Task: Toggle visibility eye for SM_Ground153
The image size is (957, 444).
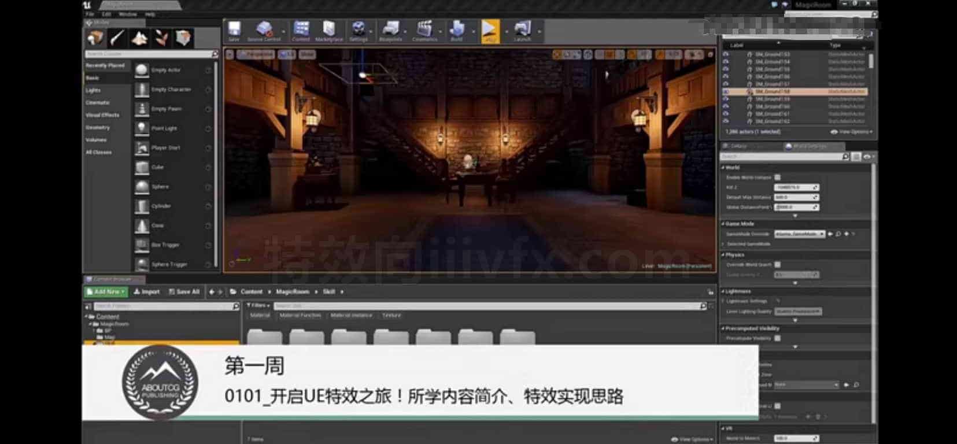Action: click(x=726, y=54)
